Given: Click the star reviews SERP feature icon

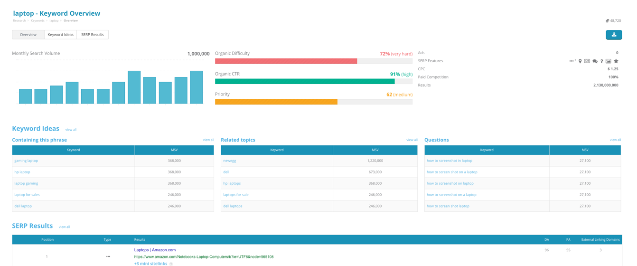Looking at the screenshot, I should [x=616, y=61].
